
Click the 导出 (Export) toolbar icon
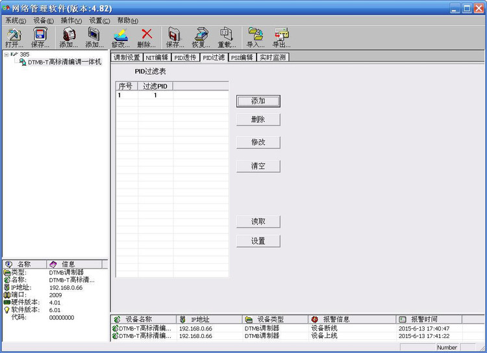[x=281, y=38]
